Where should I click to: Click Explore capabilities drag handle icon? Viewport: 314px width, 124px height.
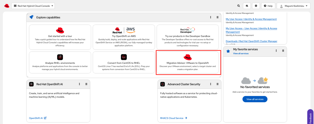click(217, 17)
